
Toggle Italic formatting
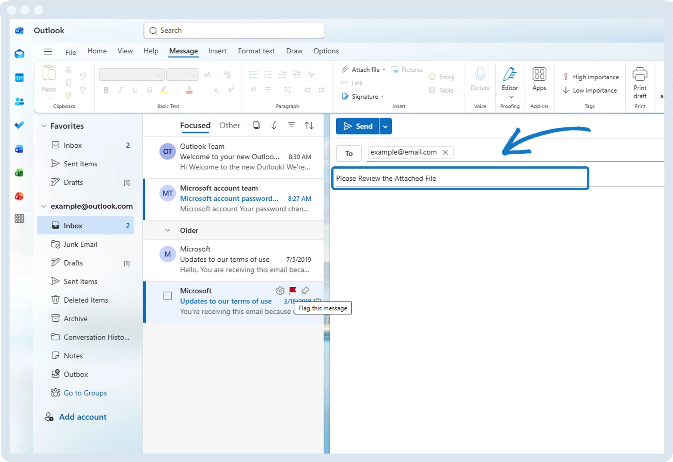pyautogui.click(x=120, y=90)
